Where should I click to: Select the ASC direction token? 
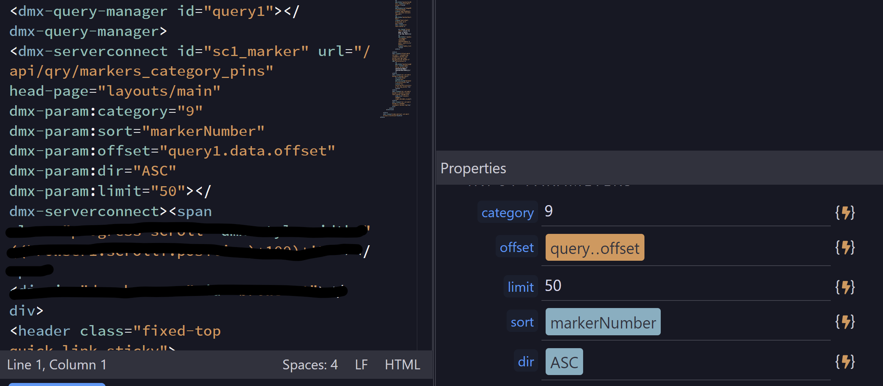pos(564,361)
